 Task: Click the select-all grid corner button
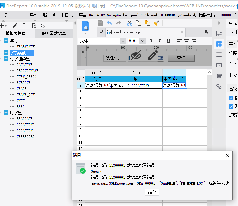(80, 73)
